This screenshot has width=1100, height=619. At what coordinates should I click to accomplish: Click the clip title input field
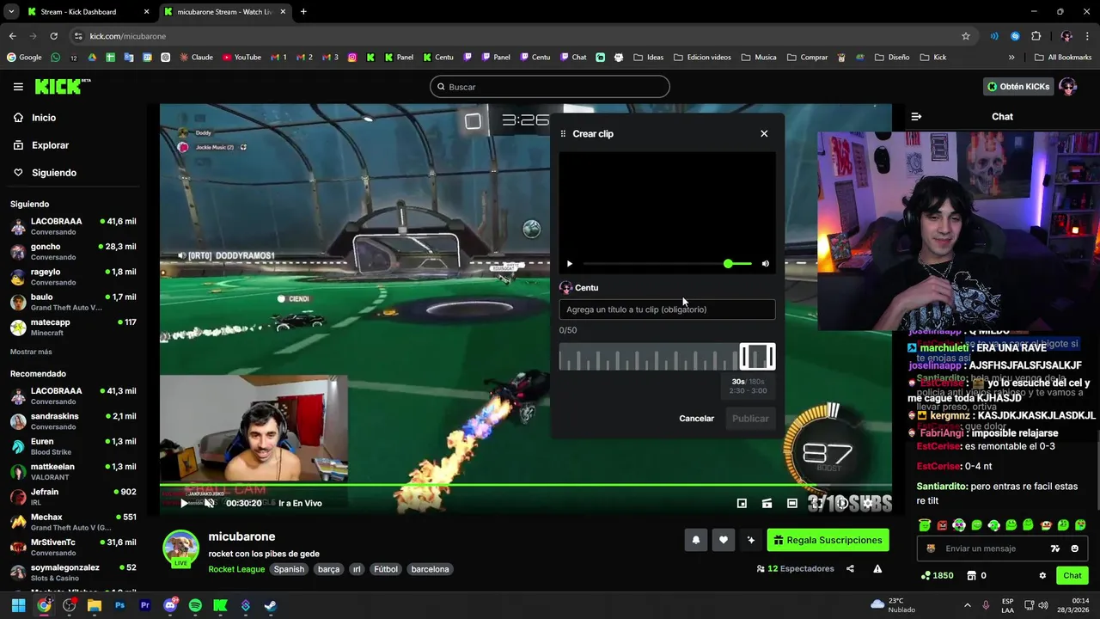pyautogui.click(x=667, y=309)
